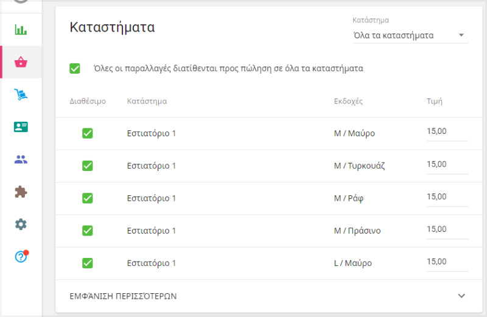Sort by the Διαθέσιμο column header
The image size is (487, 317).
(x=88, y=101)
